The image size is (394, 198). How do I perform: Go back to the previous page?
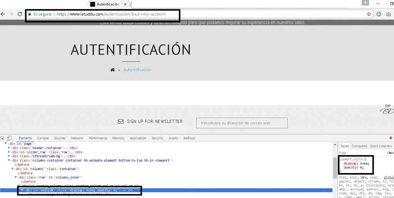tap(3, 14)
